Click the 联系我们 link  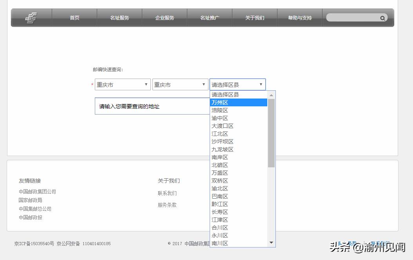tap(167, 193)
